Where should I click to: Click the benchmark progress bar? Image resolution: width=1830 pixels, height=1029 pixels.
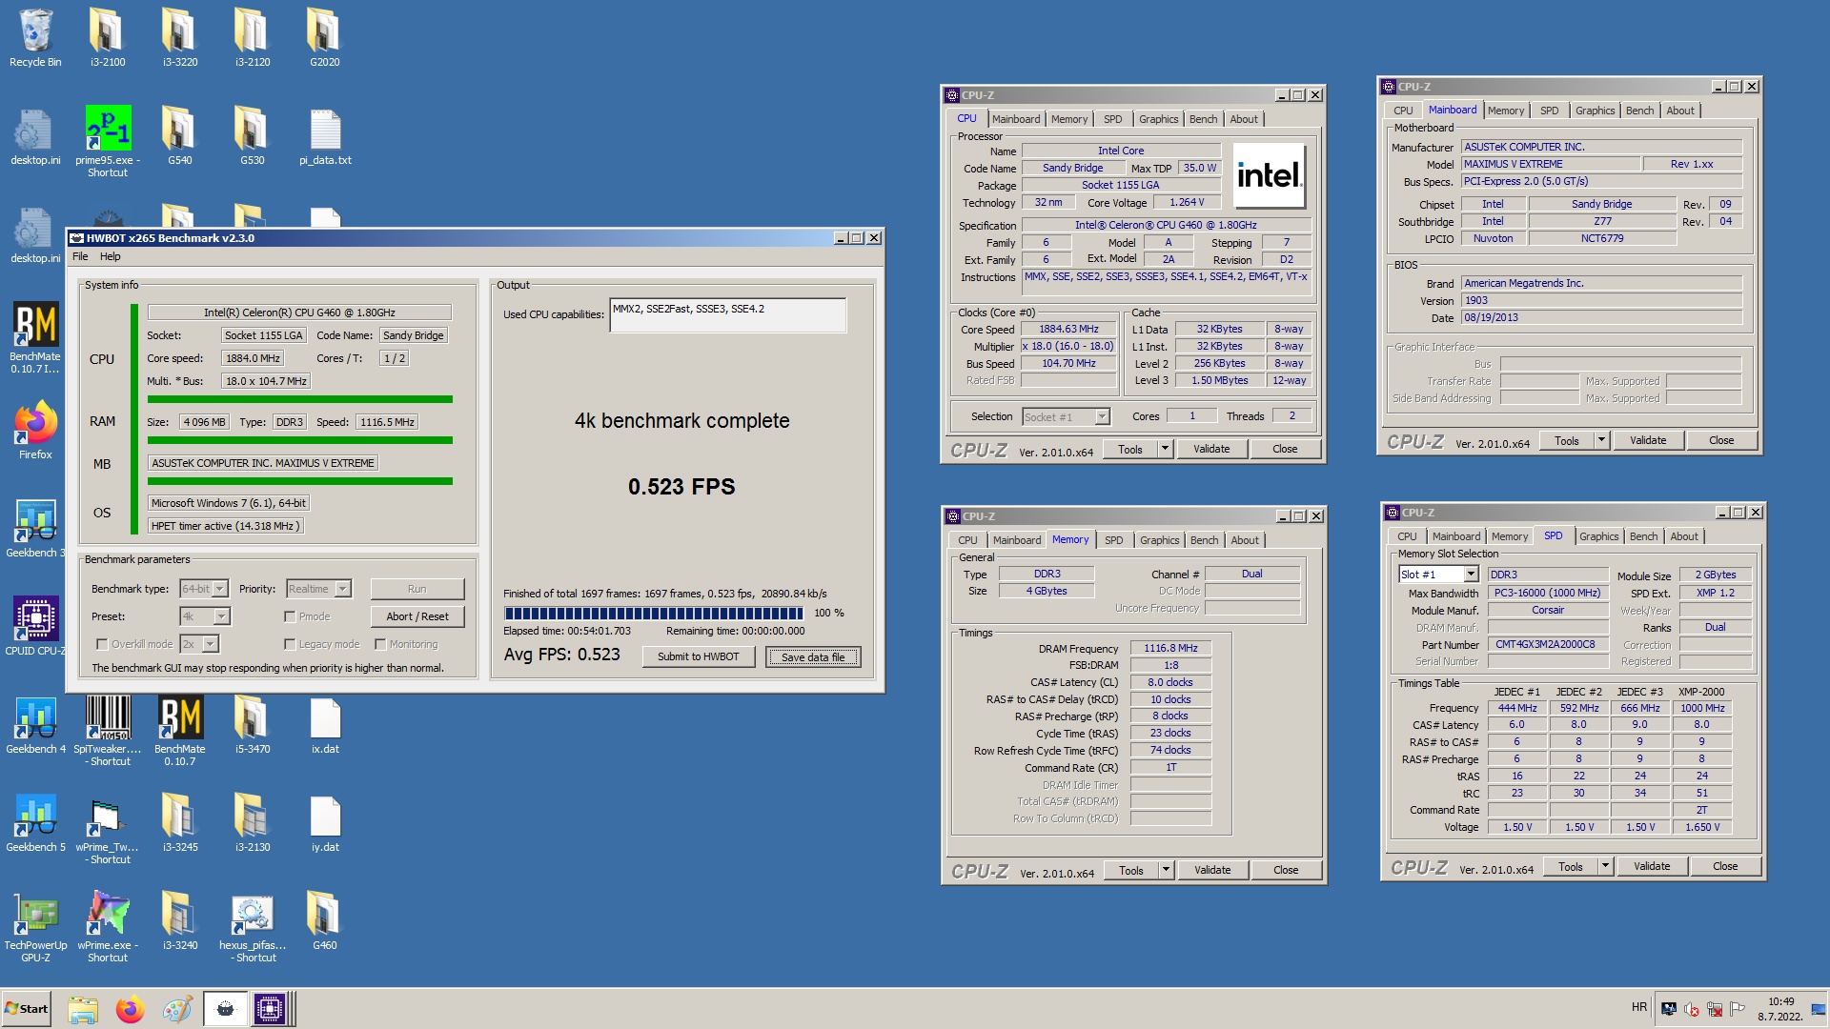coord(654,613)
